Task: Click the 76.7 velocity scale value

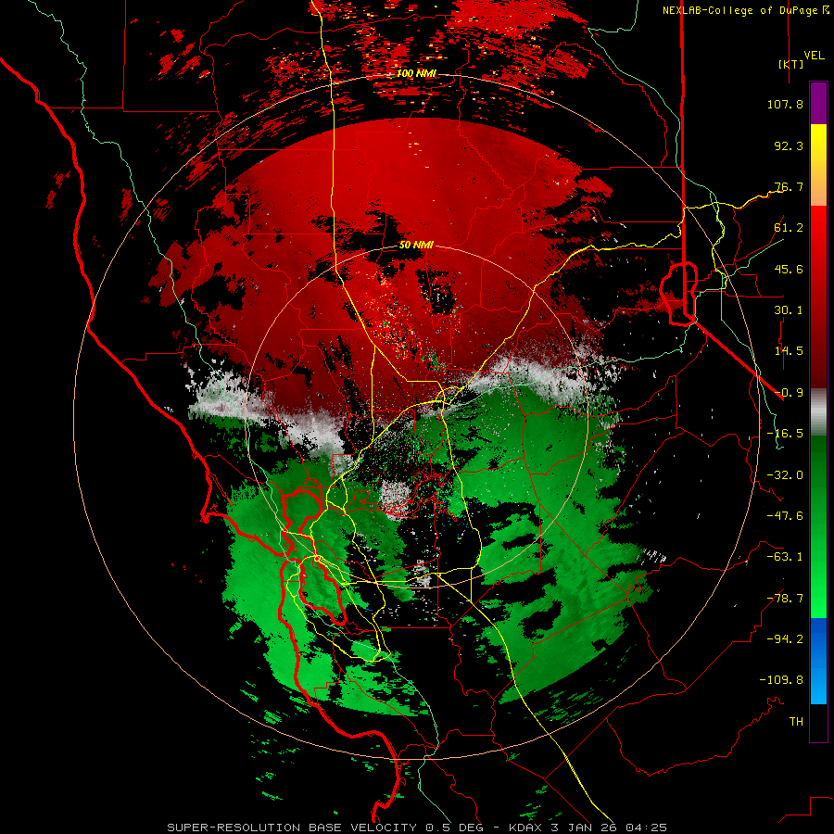Action: coord(789,186)
